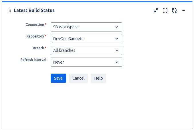Save the gadget configuration

(58, 78)
